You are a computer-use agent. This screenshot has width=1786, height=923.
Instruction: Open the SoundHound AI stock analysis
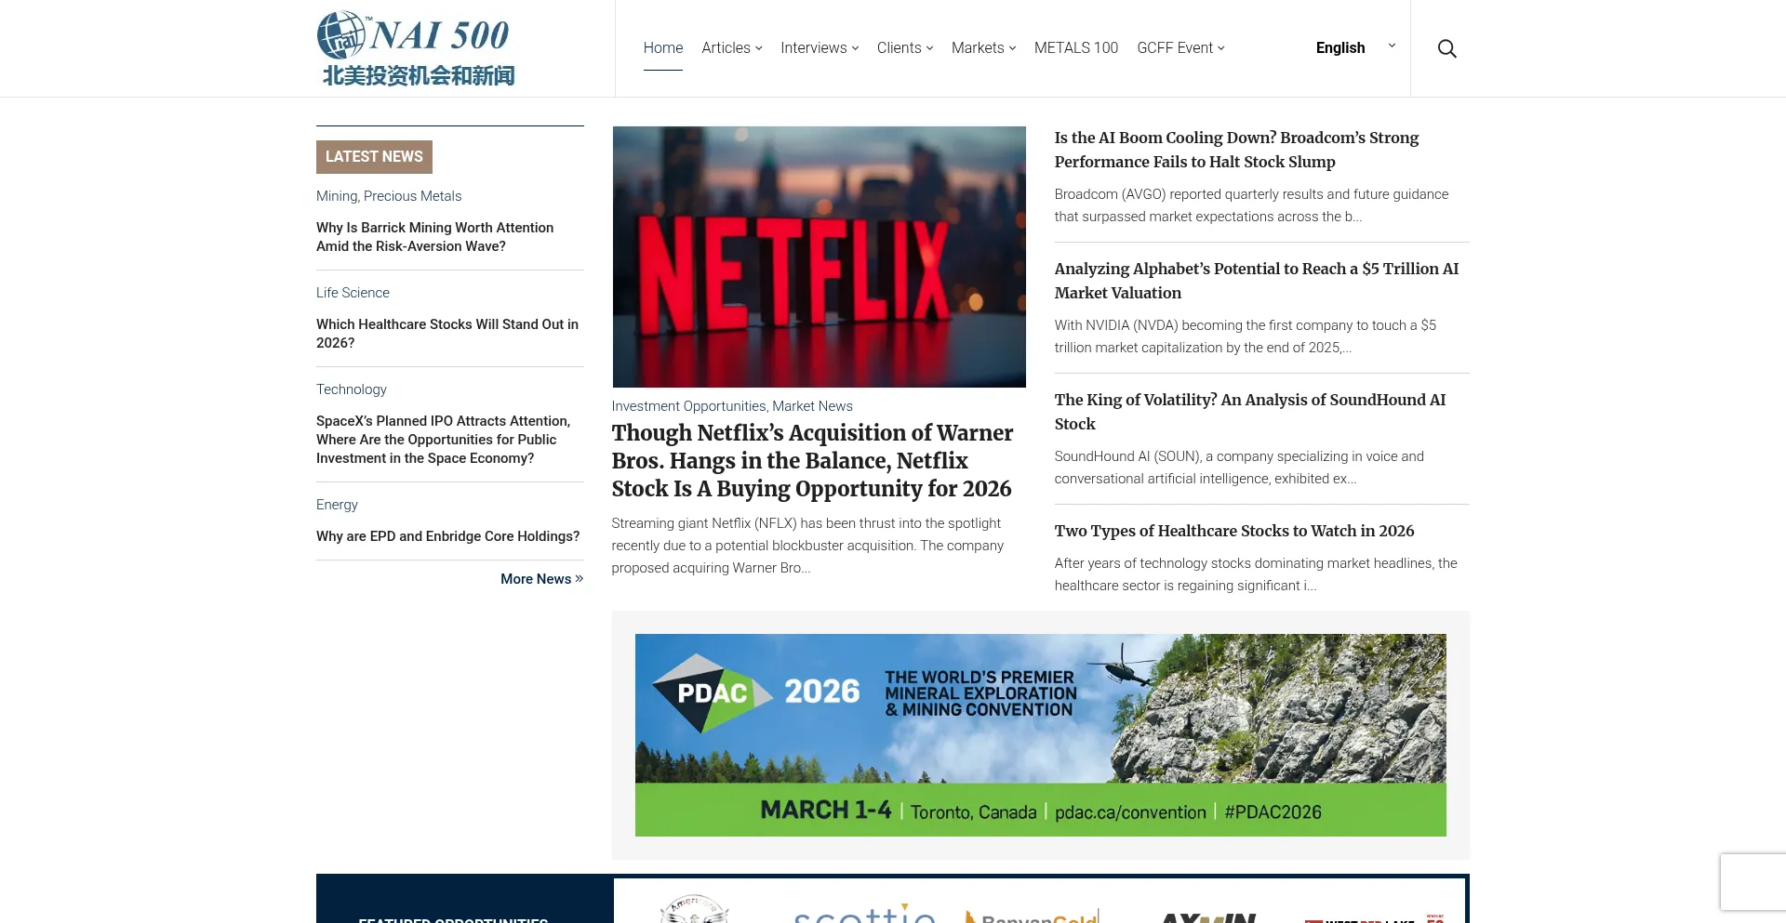coord(1249,411)
